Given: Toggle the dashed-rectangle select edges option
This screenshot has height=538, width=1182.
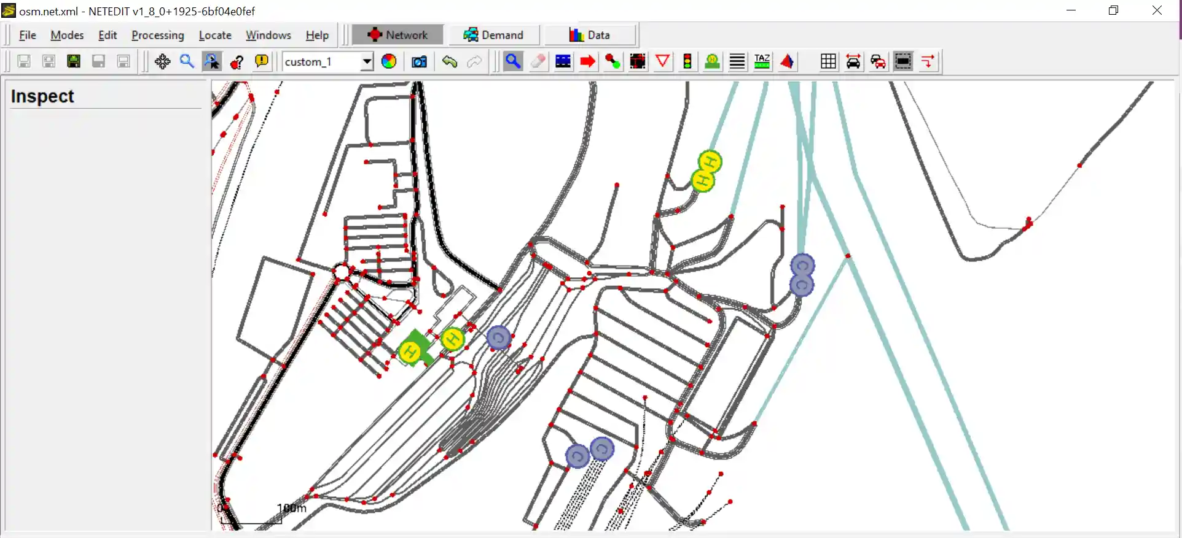Looking at the screenshot, I should click(903, 61).
